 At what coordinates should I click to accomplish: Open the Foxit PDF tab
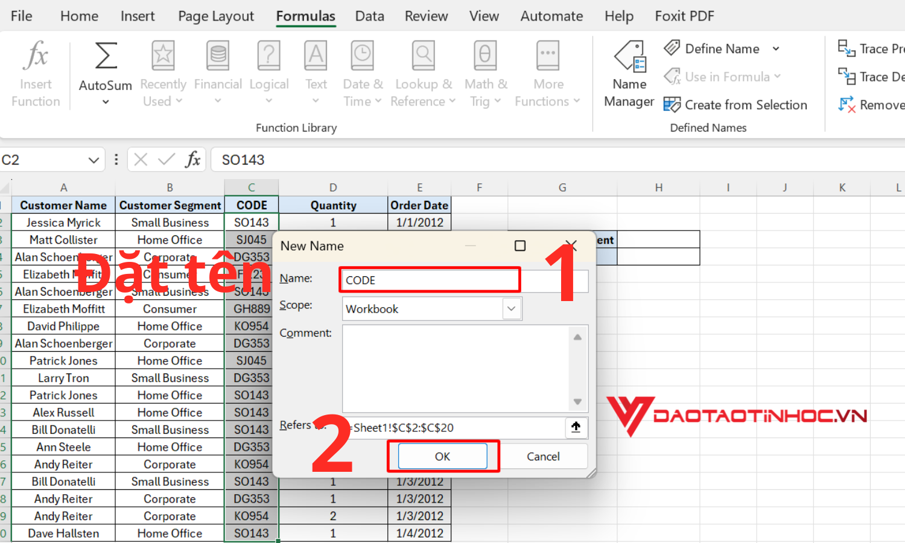click(685, 16)
